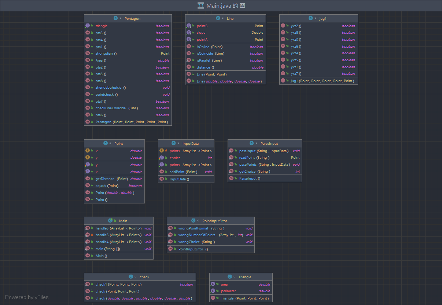The image size is (442, 305).
Task: Click the method icon beside zhongdian() in Pentagon
Action: pos(88,54)
